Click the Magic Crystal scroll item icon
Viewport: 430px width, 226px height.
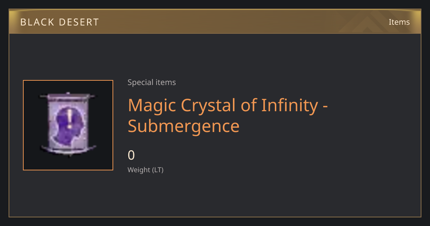68,124
